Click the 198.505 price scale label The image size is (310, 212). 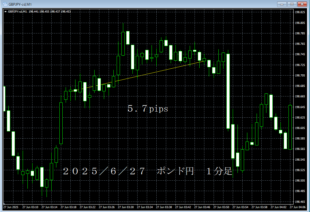300,181
